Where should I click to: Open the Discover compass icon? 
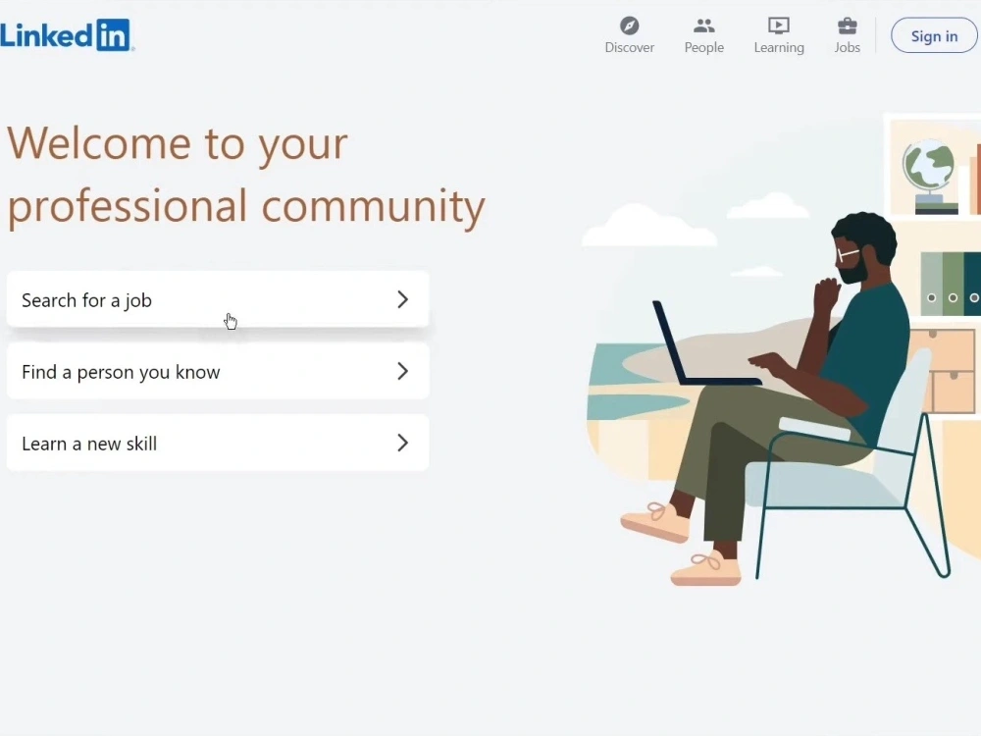pyautogui.click(x=630, y=26)
